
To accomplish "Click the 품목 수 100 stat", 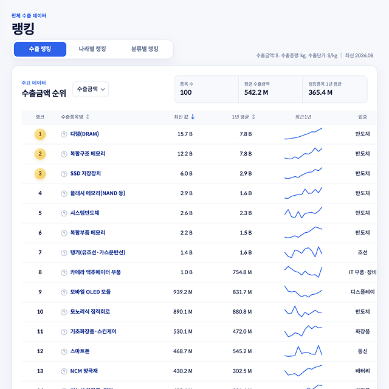I will tap(207, 89).
